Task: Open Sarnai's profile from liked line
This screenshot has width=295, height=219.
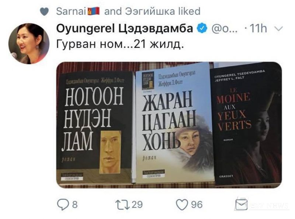Action: pos(71,11)
